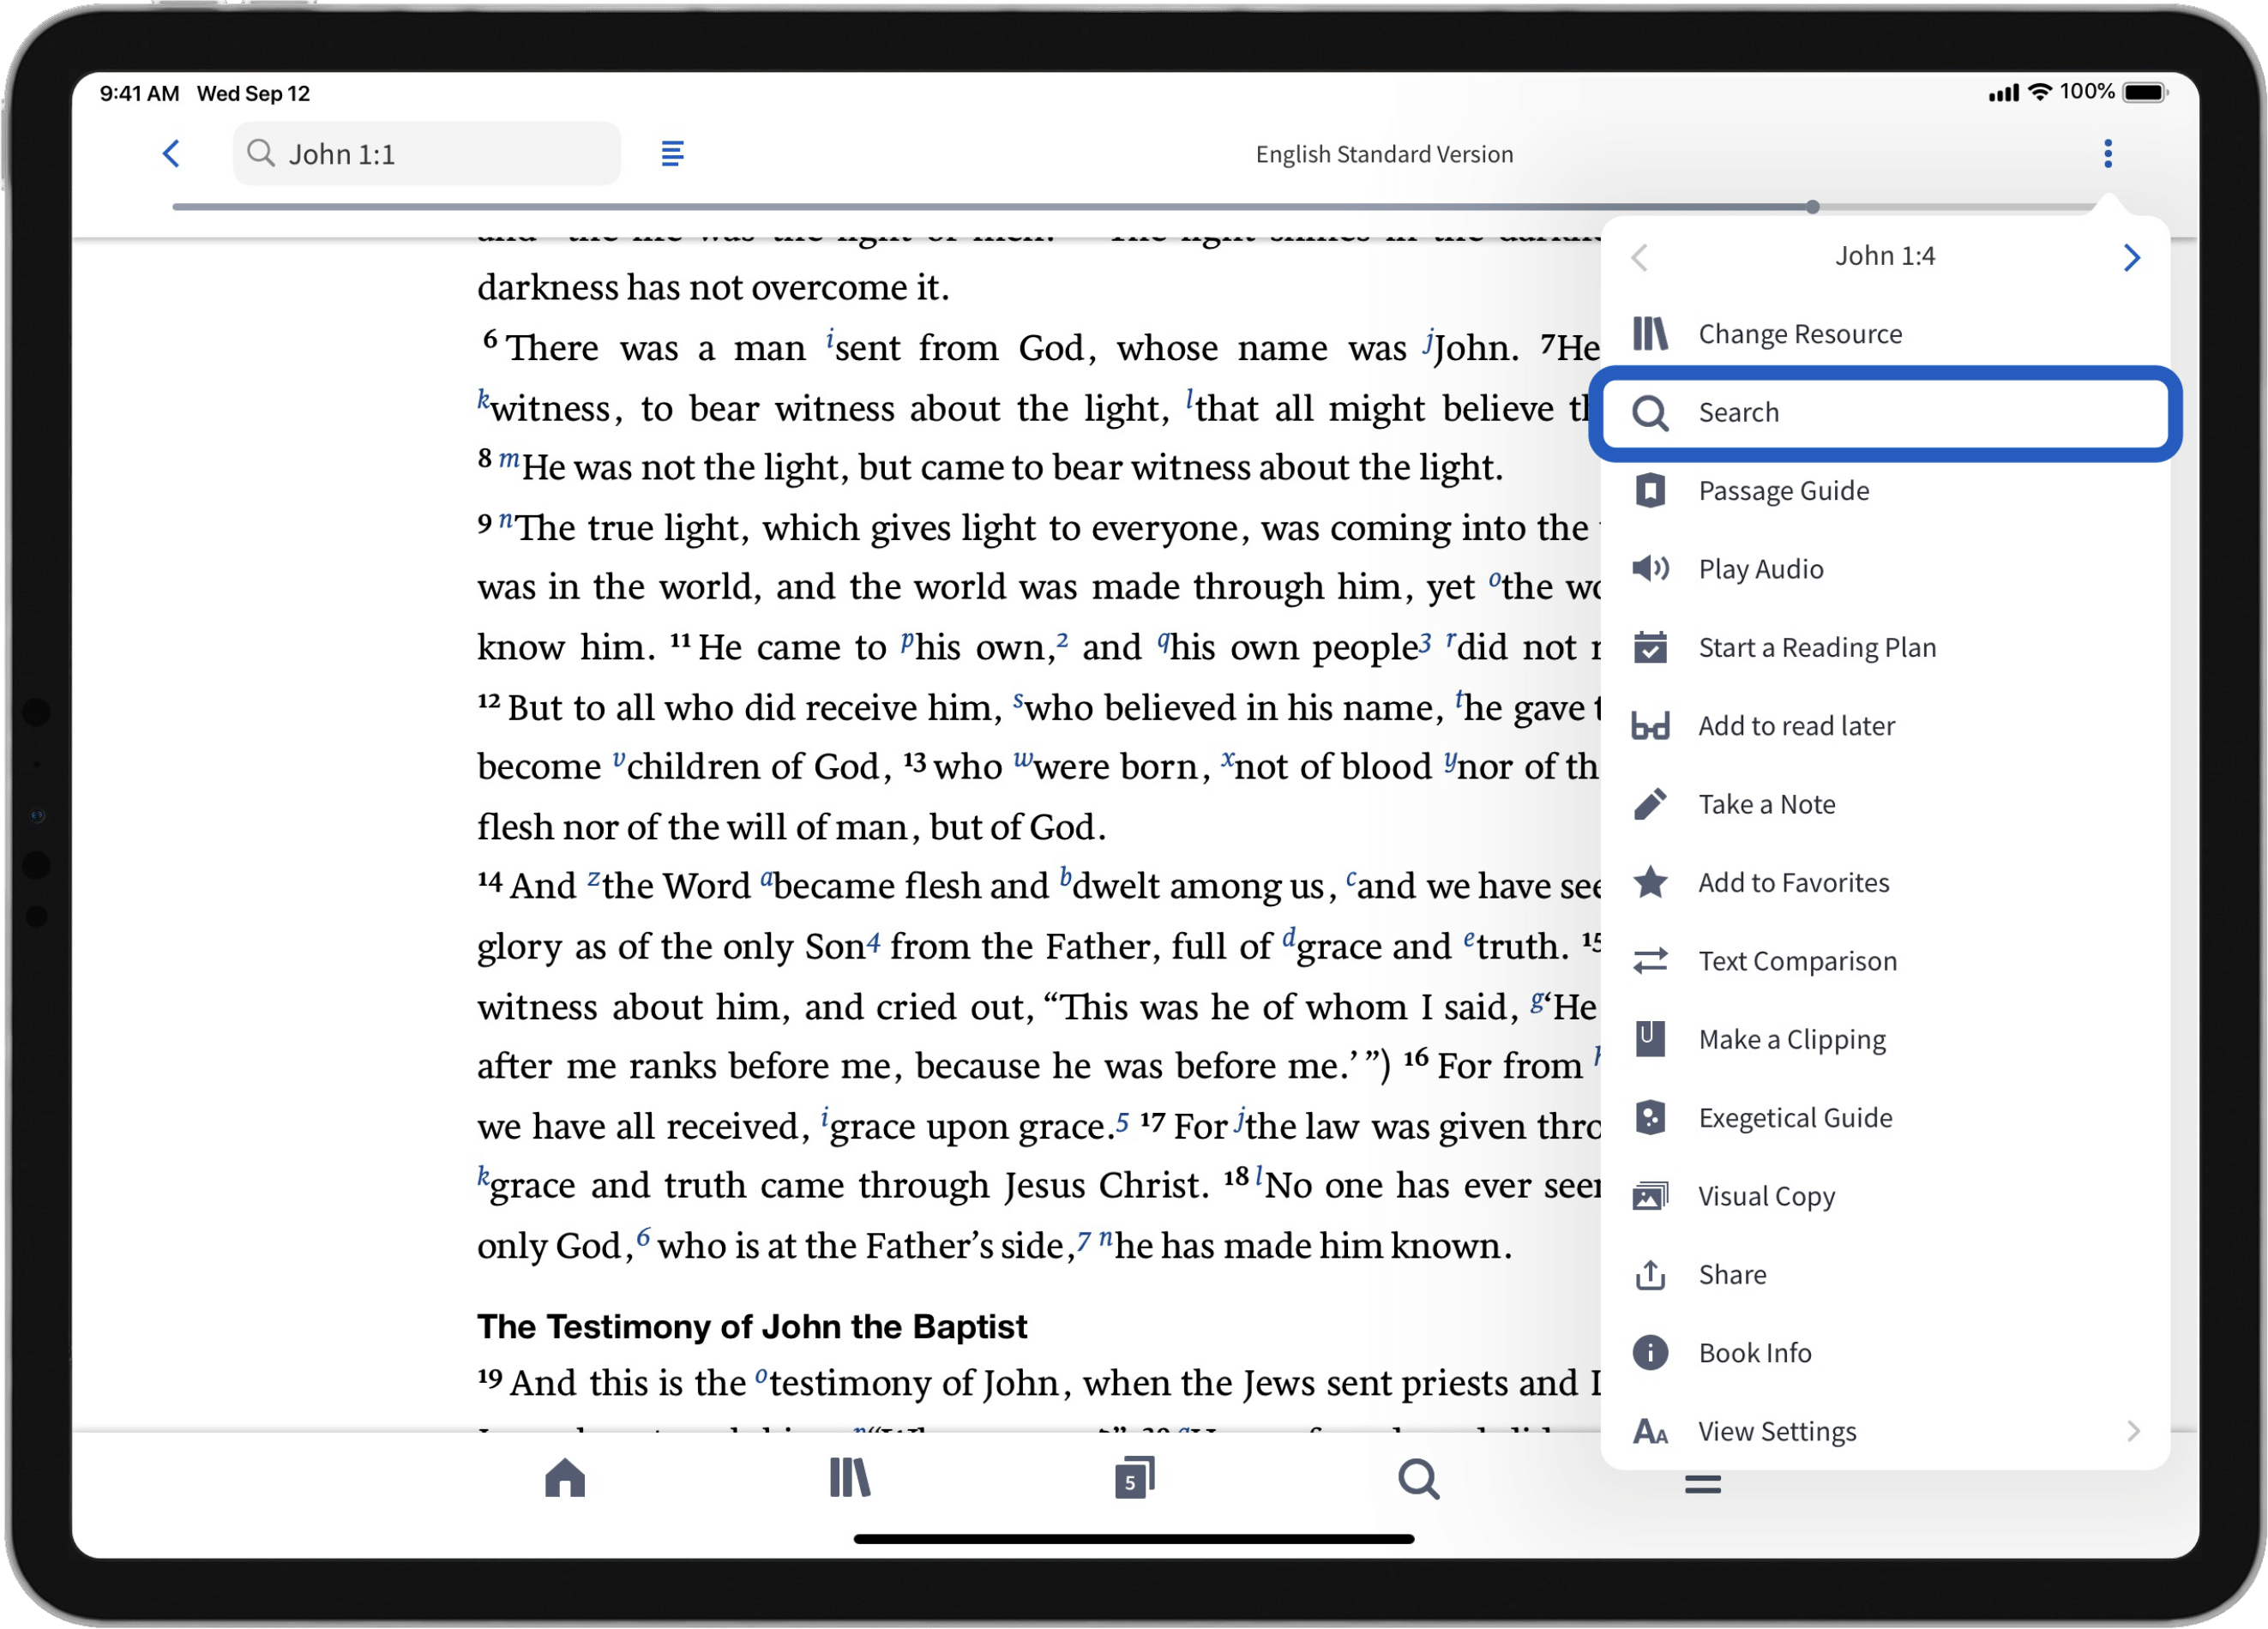Open the tabs icon showing 5
The image size is (2268, 1629).
pos(1134,1478)
